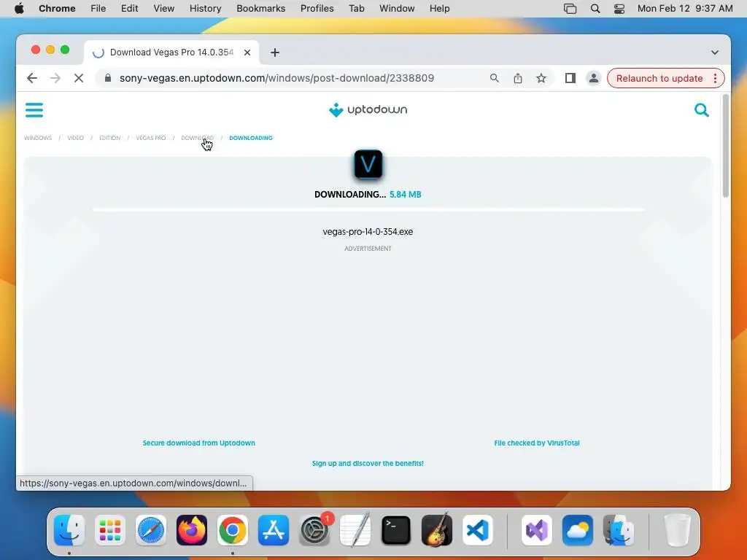This screenshot has width=747, height=560.
Task: Open the Chrome app menu
Action: (57, 9)
